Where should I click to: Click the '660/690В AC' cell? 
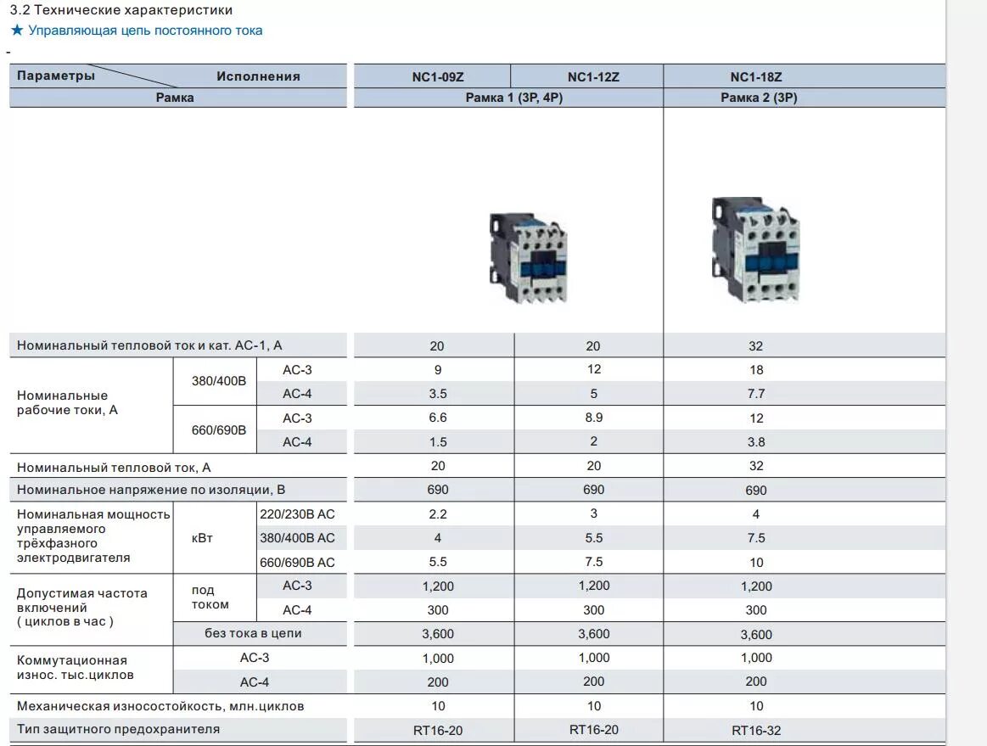[297, 563]
